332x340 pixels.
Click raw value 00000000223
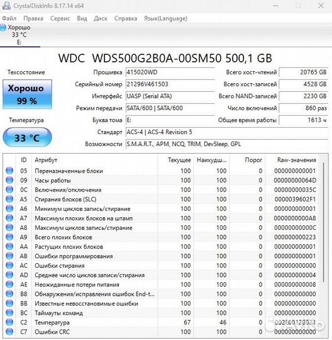pos(295,237)
